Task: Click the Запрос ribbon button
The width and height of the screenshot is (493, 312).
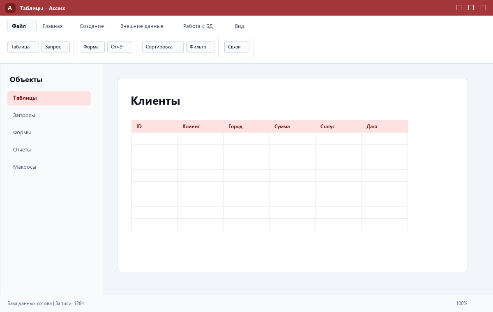Action: [55, 47]
